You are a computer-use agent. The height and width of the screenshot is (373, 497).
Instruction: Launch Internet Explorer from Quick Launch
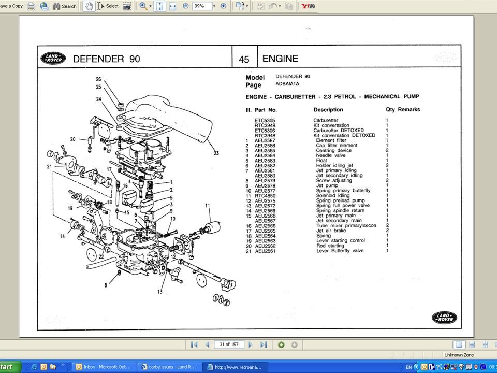click(x=34, y=367)
